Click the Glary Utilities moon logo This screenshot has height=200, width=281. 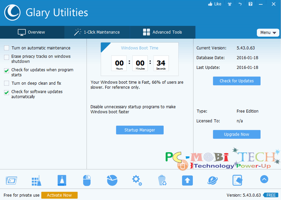coord(12,12)
